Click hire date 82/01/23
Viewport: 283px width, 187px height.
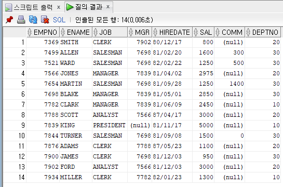coord(172,177)
